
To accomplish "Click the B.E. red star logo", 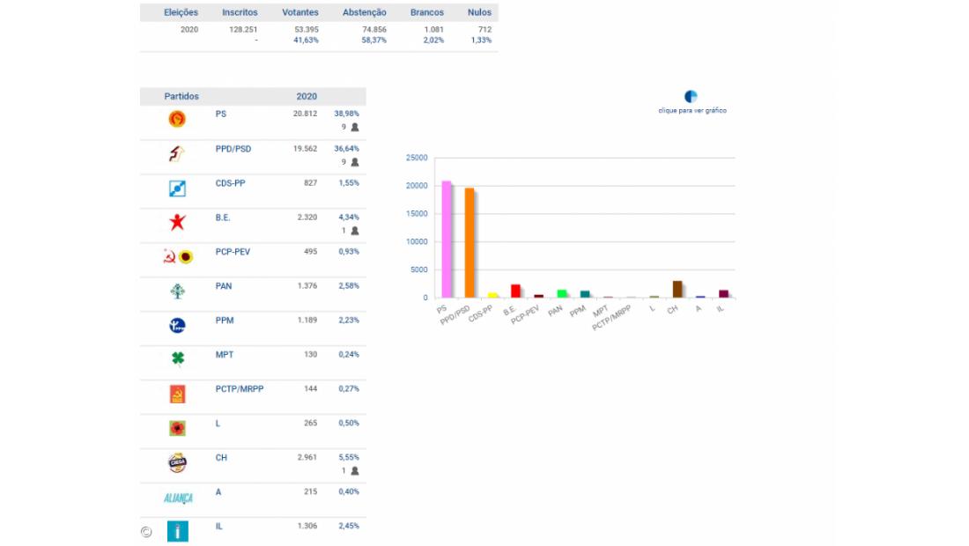I will point(177,223).
